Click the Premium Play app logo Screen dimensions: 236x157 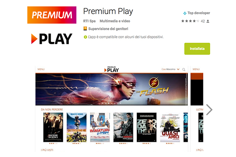pyautogui.click(x=52, y=26)
